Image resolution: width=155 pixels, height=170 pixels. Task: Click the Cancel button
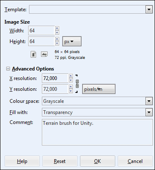(x=135, y=161)
